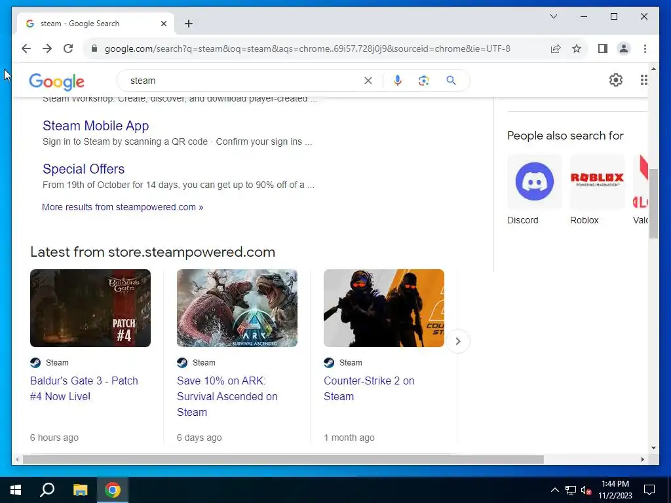This screenshot has height=503, width=671.
Task: Click Chrome icon in the taskbar
Action: click(x=113, y=490)
